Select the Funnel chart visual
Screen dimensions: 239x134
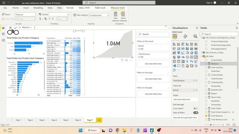click(x=179, y=53)
